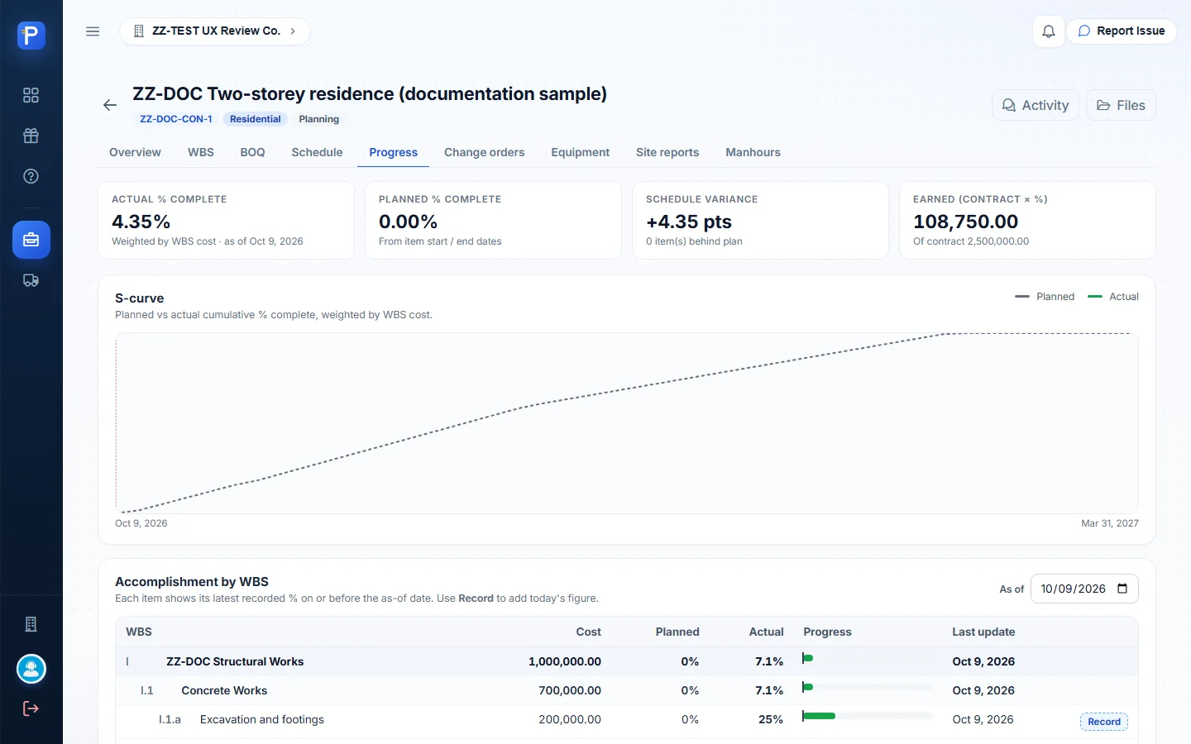Toggle the Planned legend item
1191x744 pixels.
pos(1045,297)
